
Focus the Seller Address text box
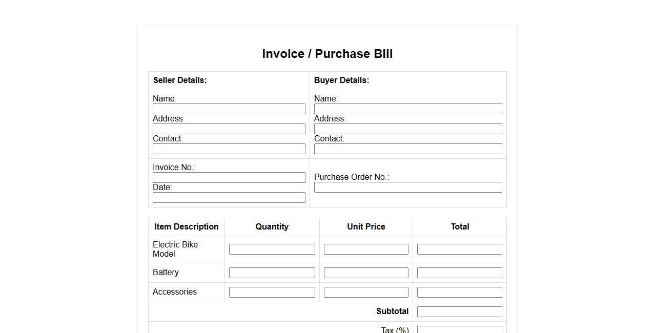[229, 129]
